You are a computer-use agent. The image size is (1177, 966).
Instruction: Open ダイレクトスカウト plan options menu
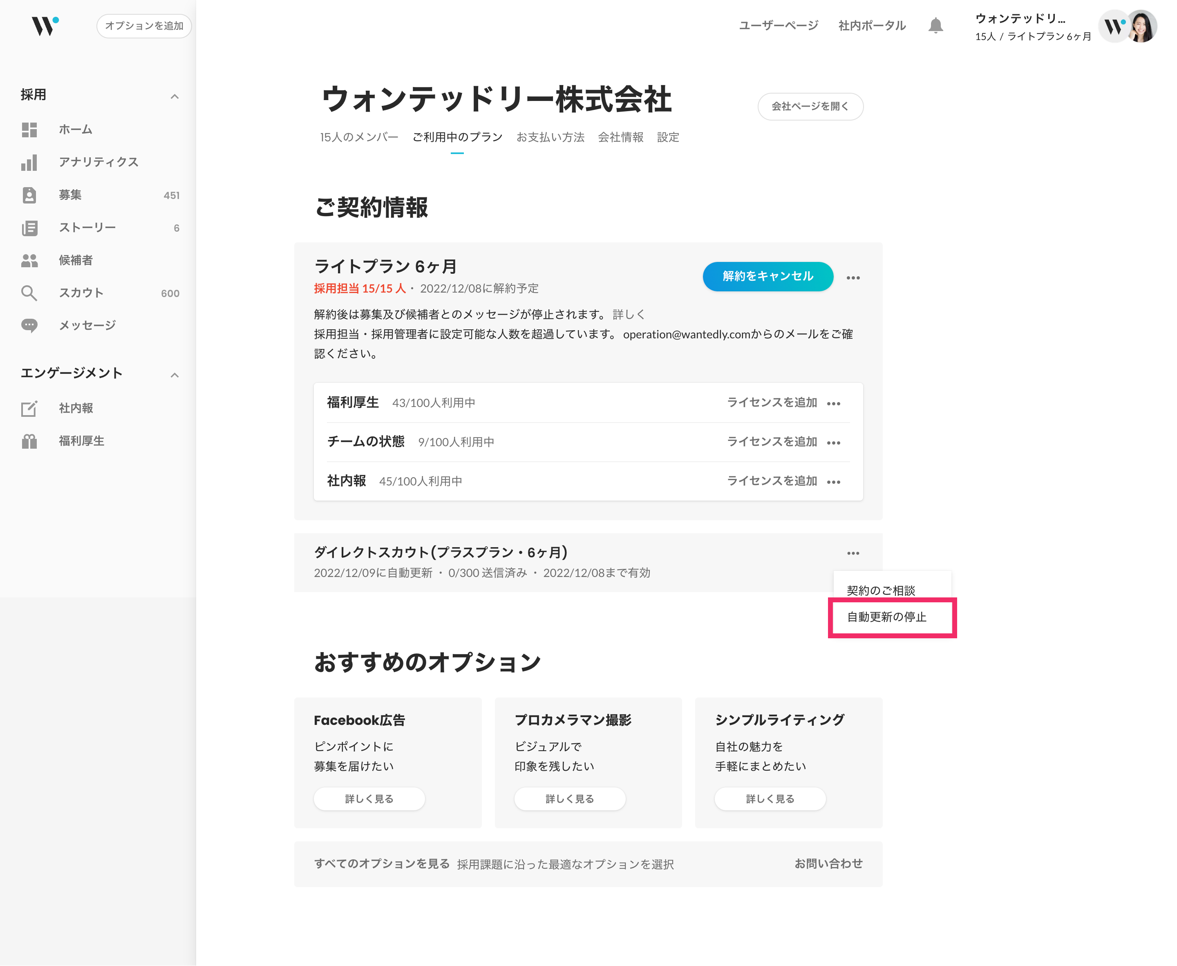click(853, 553)
